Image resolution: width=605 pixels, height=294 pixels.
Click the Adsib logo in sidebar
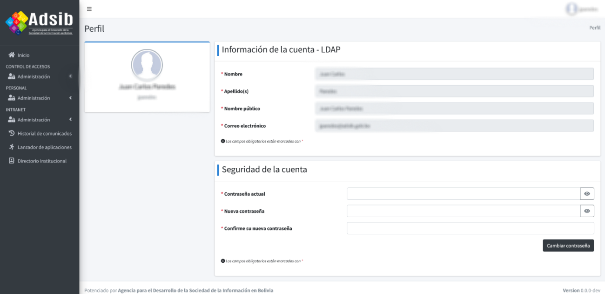[40, 23]
